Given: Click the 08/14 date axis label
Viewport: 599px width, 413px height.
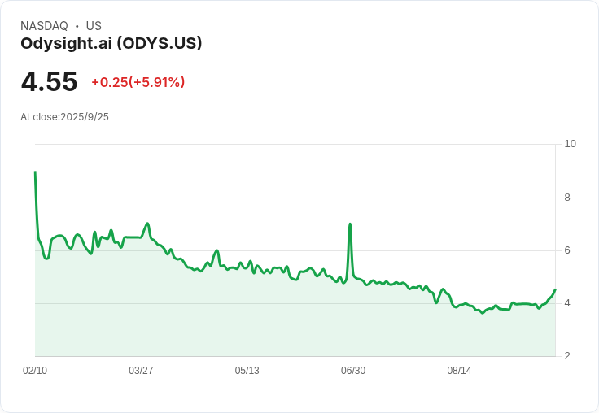Looking at the screenshot, I should pos(459,371).
